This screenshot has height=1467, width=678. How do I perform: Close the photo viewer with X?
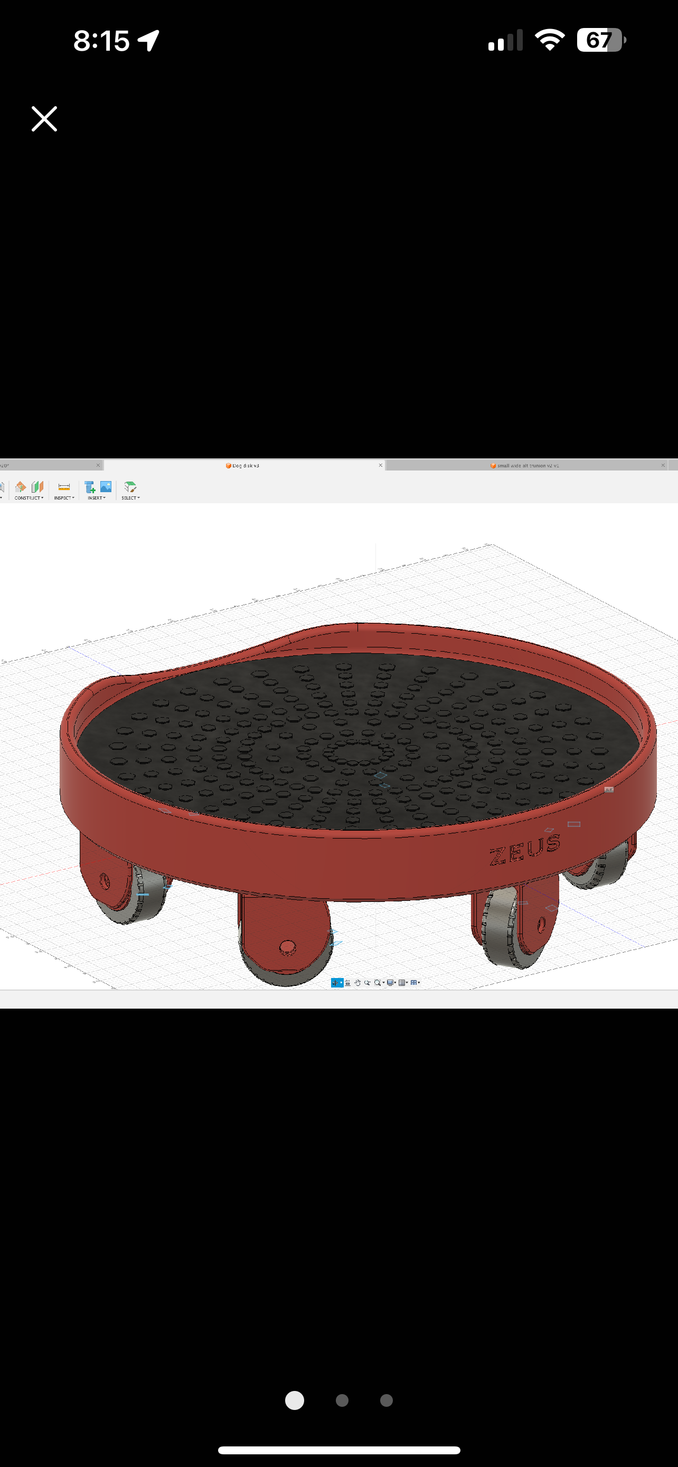[x=44, y=119]
